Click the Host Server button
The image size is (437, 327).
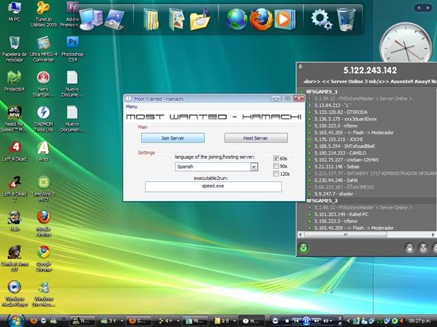point(256,138)
